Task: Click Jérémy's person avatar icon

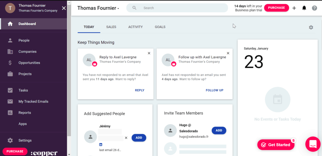Action: click(x=91, y=137)
